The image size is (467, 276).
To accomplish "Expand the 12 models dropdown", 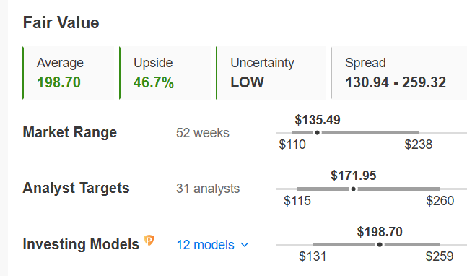I will (212, 245).
